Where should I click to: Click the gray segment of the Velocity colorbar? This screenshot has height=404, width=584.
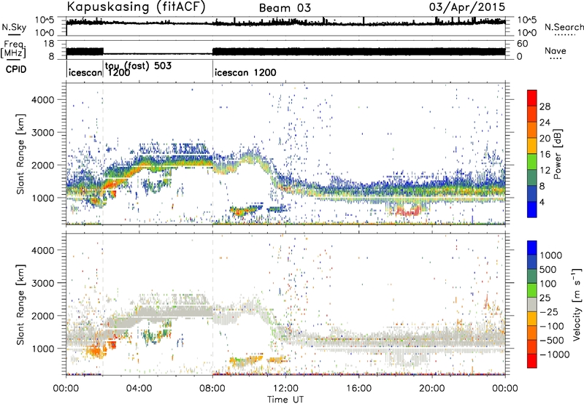click(x=532, y=304)
